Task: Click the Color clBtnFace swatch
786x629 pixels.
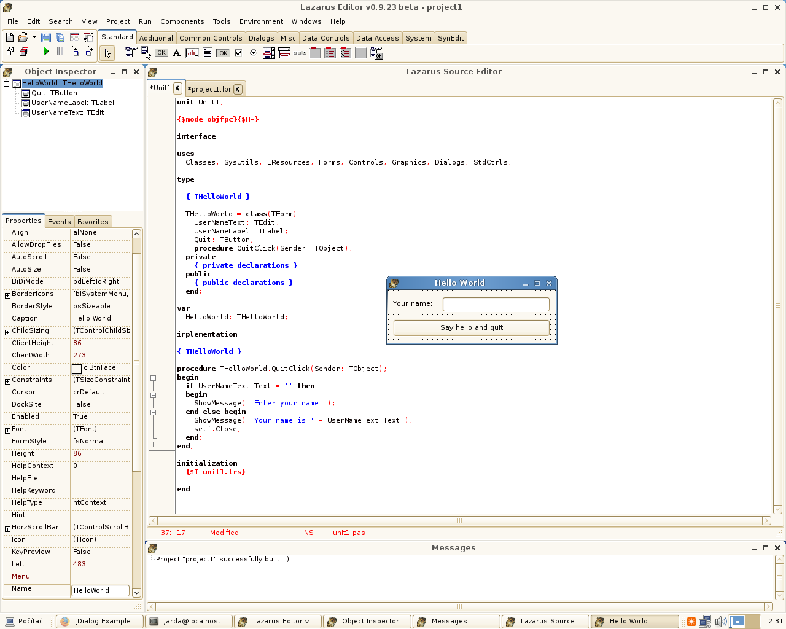Action: [77, 369]
